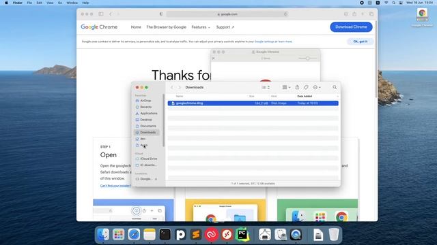This screenshot has height=245, width=437.
Task: Open Notes from the Dock
Action: [150, 235]
